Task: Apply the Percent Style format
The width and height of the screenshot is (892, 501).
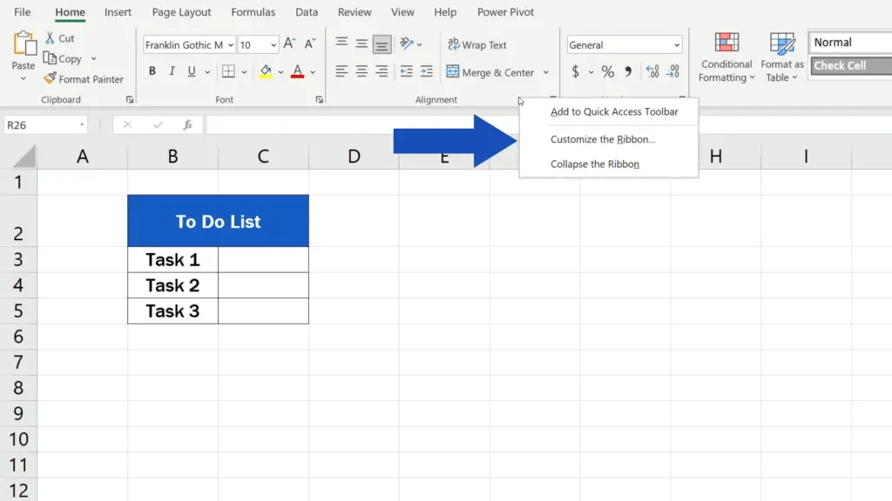Action: 607,72
